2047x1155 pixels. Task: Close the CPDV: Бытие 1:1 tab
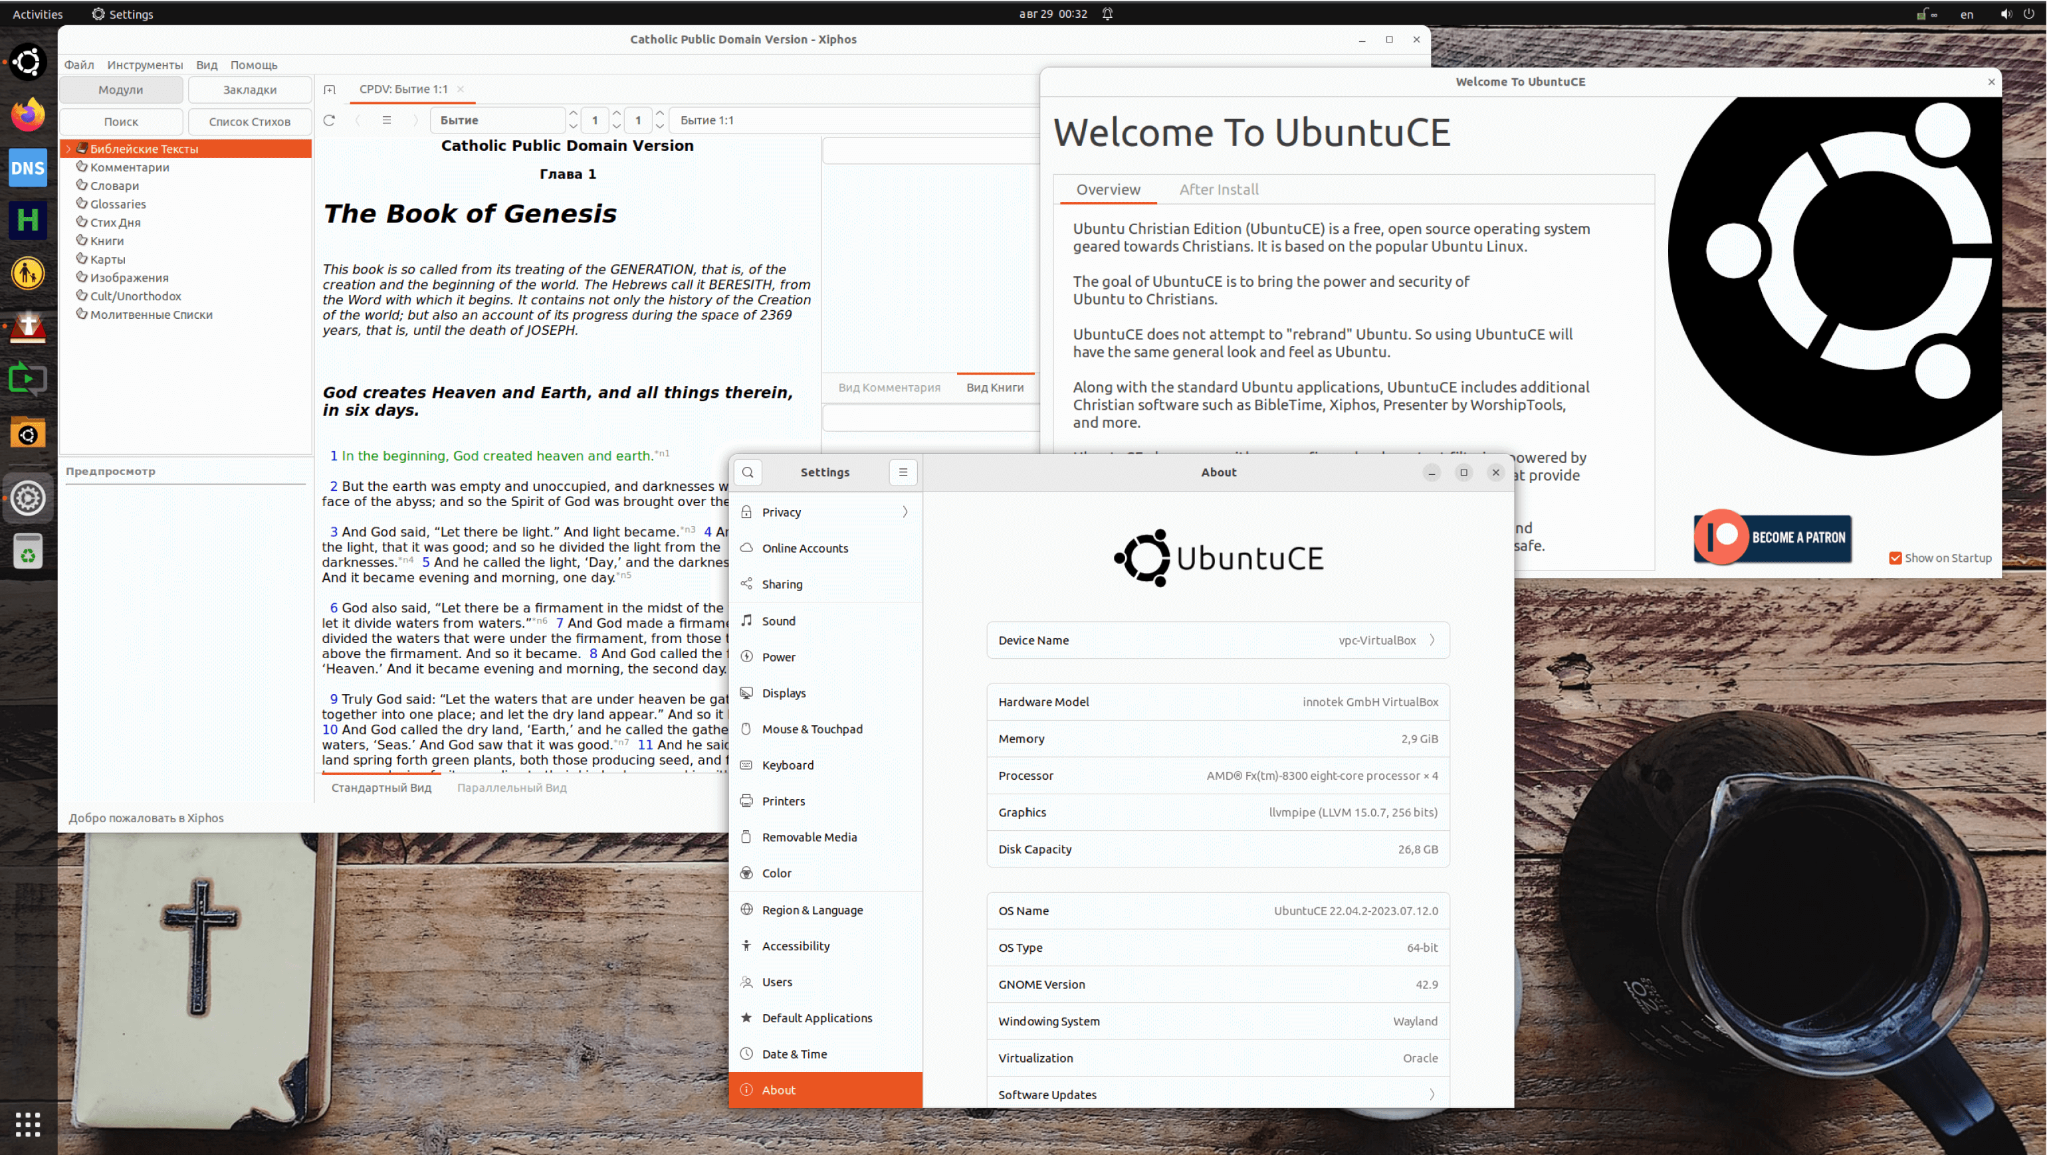click(x=460, y=89)
